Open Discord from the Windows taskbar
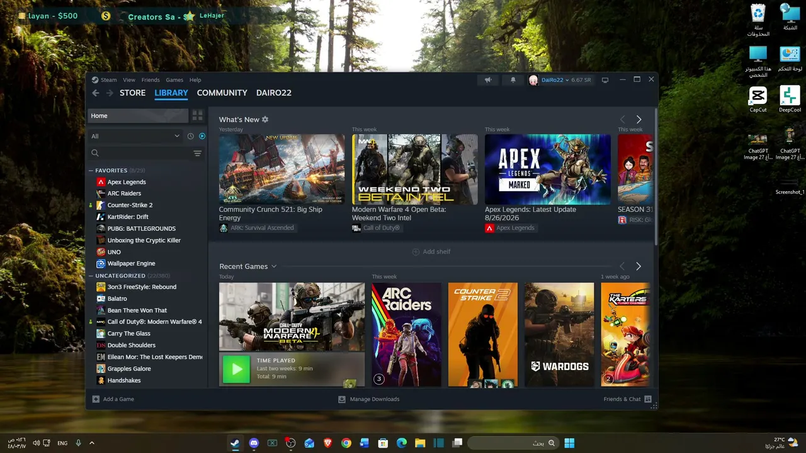 [254, 443]
